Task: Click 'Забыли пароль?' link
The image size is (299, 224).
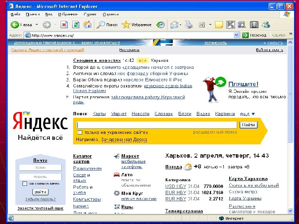Action: pyautogui.click(x=40, y=199)
